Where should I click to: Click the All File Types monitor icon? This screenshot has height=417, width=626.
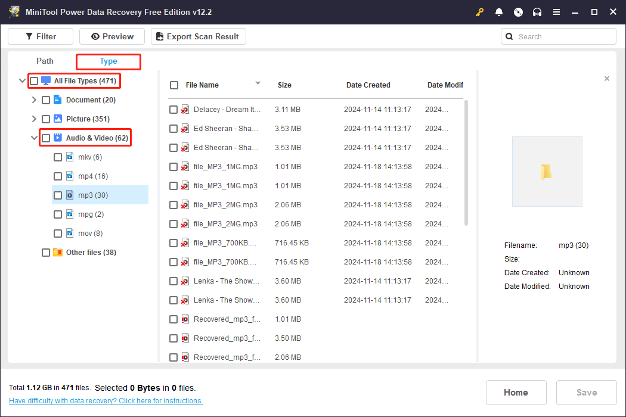click(x=46, y=80)
